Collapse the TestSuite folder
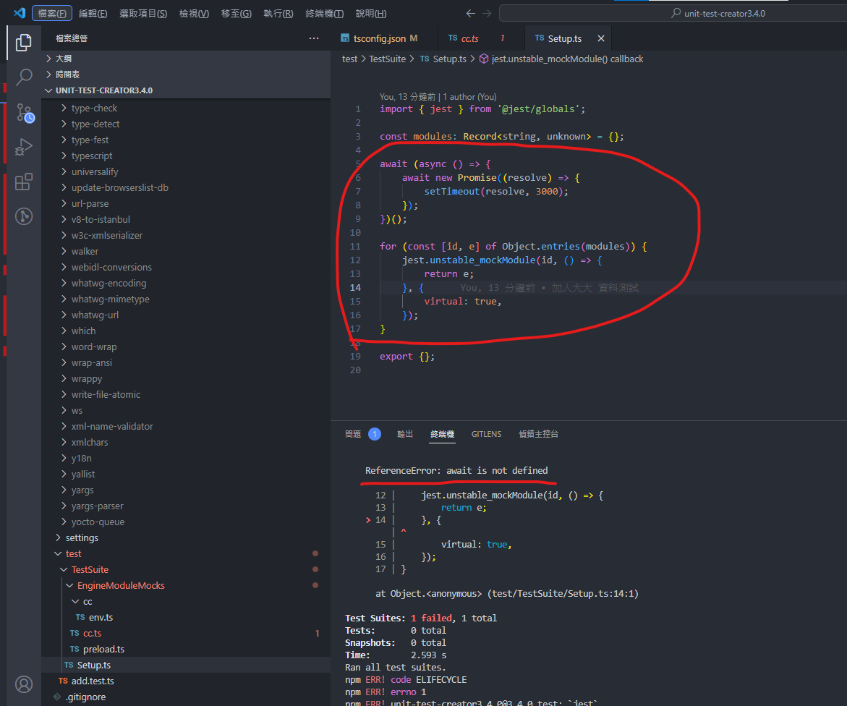The width and height of the screenshot is (847, 706). (x=186, y=569)
